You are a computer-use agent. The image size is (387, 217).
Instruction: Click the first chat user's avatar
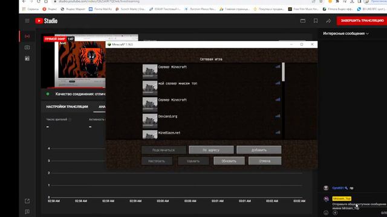tap(326, 188)
